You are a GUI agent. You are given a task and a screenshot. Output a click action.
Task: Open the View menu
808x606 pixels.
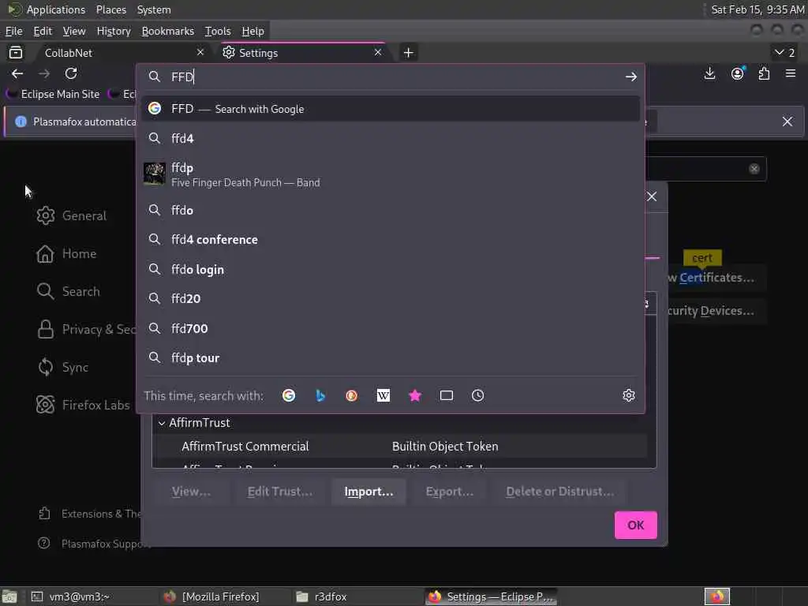74,32
